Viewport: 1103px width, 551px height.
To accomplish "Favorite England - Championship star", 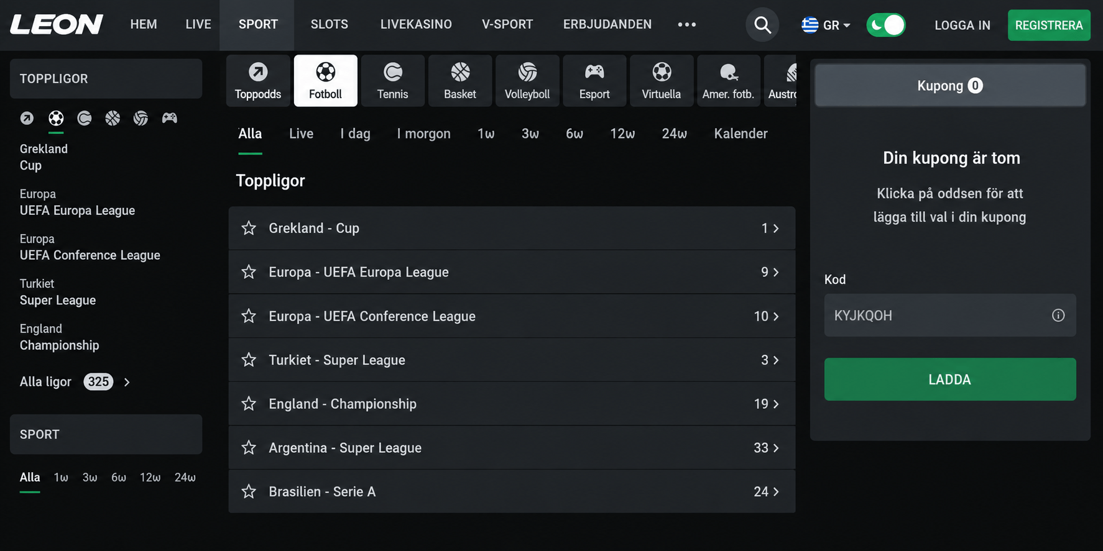I will point(249,404).
